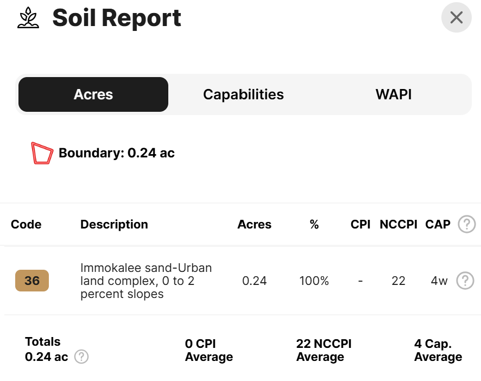Image resolution: width=481 pixels, height=381 pixels.
Task: Click the NCCPI column header
Action: tap(398, 225)
